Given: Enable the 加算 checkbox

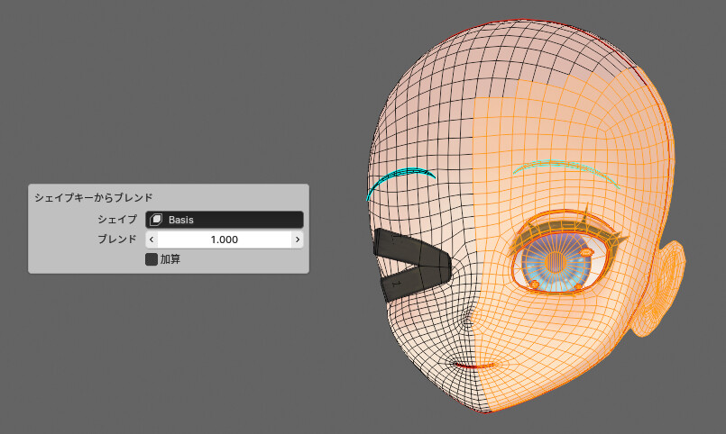Looking at the screenshot, I should [152, 259].
